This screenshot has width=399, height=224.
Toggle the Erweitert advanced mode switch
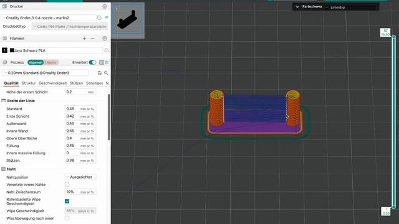pos(92,62)
